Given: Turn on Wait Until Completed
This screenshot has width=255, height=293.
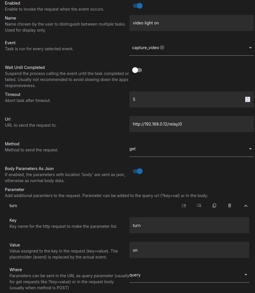Looking at the screenshot, I should [137, 70].
